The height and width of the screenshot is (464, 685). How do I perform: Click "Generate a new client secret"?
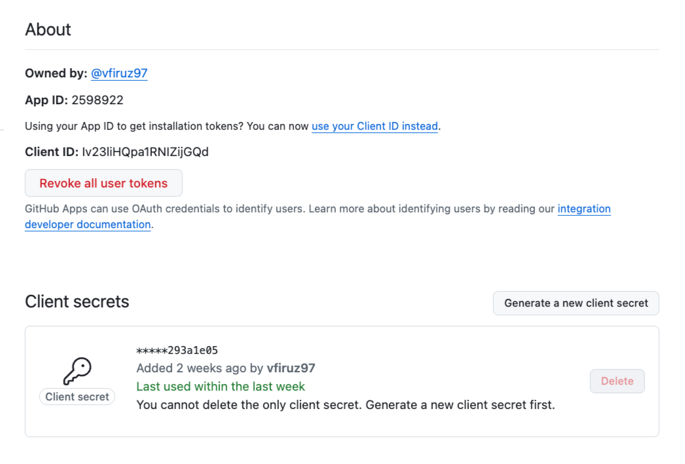[x=576, y=303]
